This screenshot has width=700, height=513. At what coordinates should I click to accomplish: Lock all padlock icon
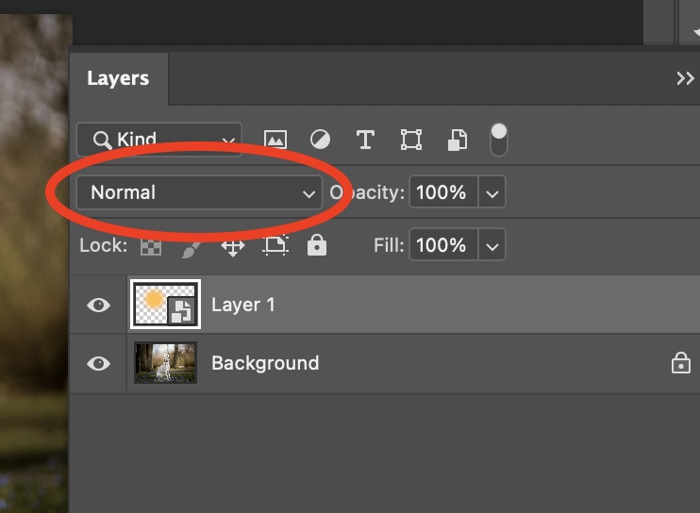(x=317, y=247)
